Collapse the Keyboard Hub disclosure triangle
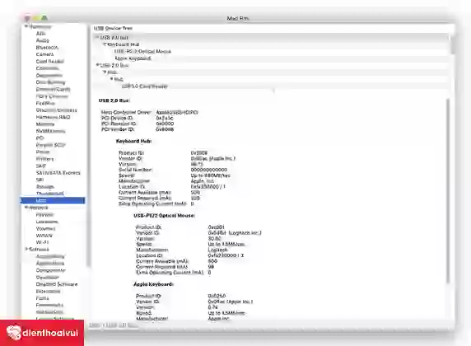The width and height of the screenshot is (471, 346). pos(105,44)
